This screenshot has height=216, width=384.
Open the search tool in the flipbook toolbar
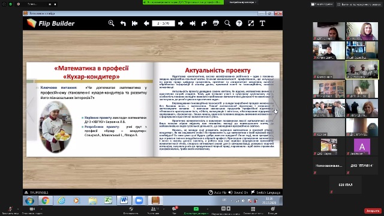tap(227, 23)
